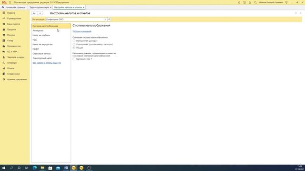Select Налог на имущество in the settings list
The image size is (305, 171).
click(x=51, y=44)
